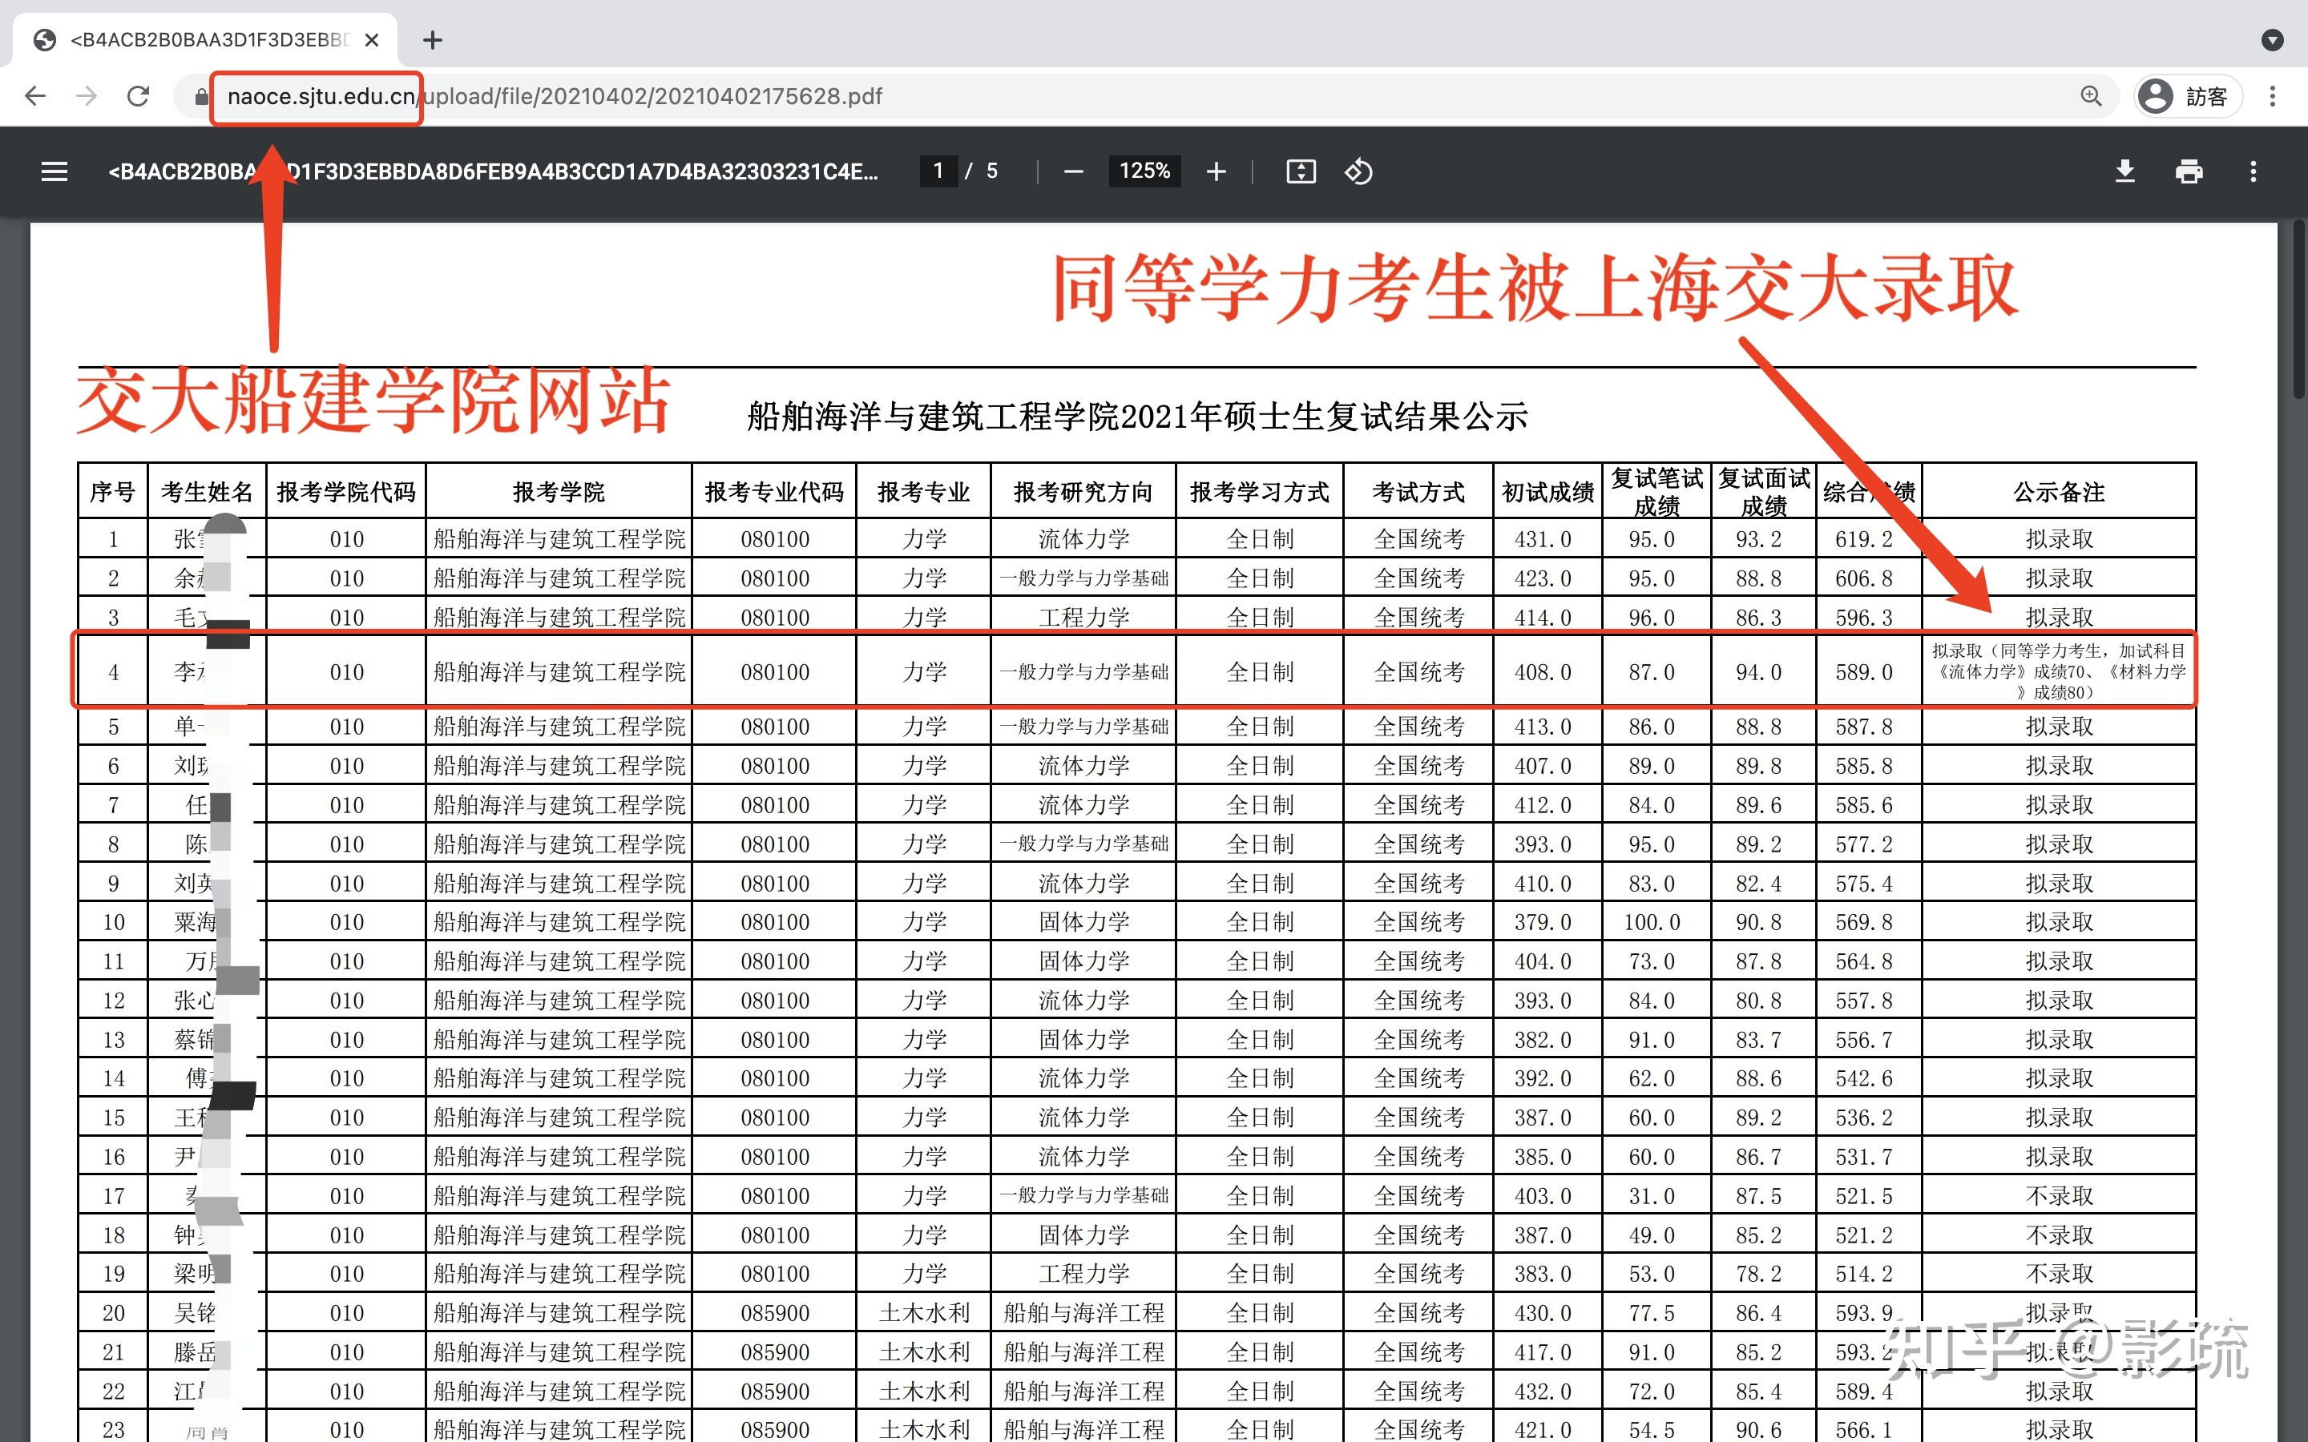The image size is (2308, 1442).
Task: Fit the PDF to page
Action: (x=1301, y=171)
